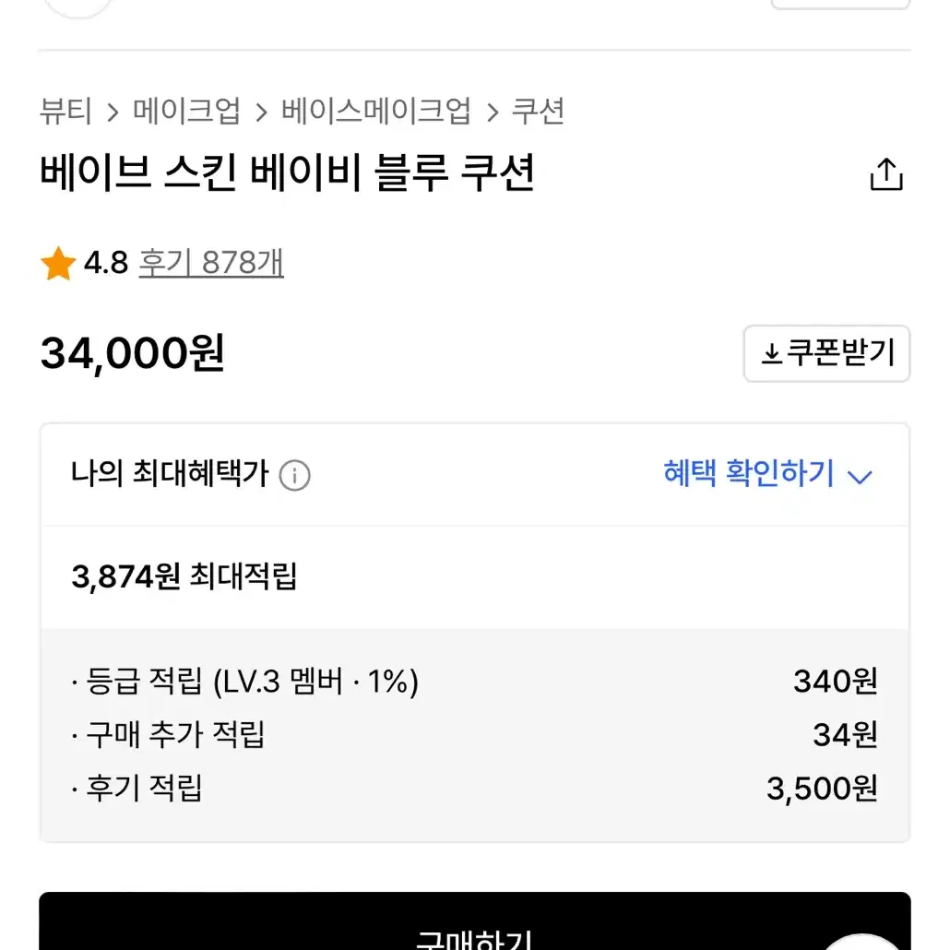Open 베이스메이크업 breadcrumb link
Image resolution: width=950 pixels, height=950 pixels.
(x=375, y=112)
